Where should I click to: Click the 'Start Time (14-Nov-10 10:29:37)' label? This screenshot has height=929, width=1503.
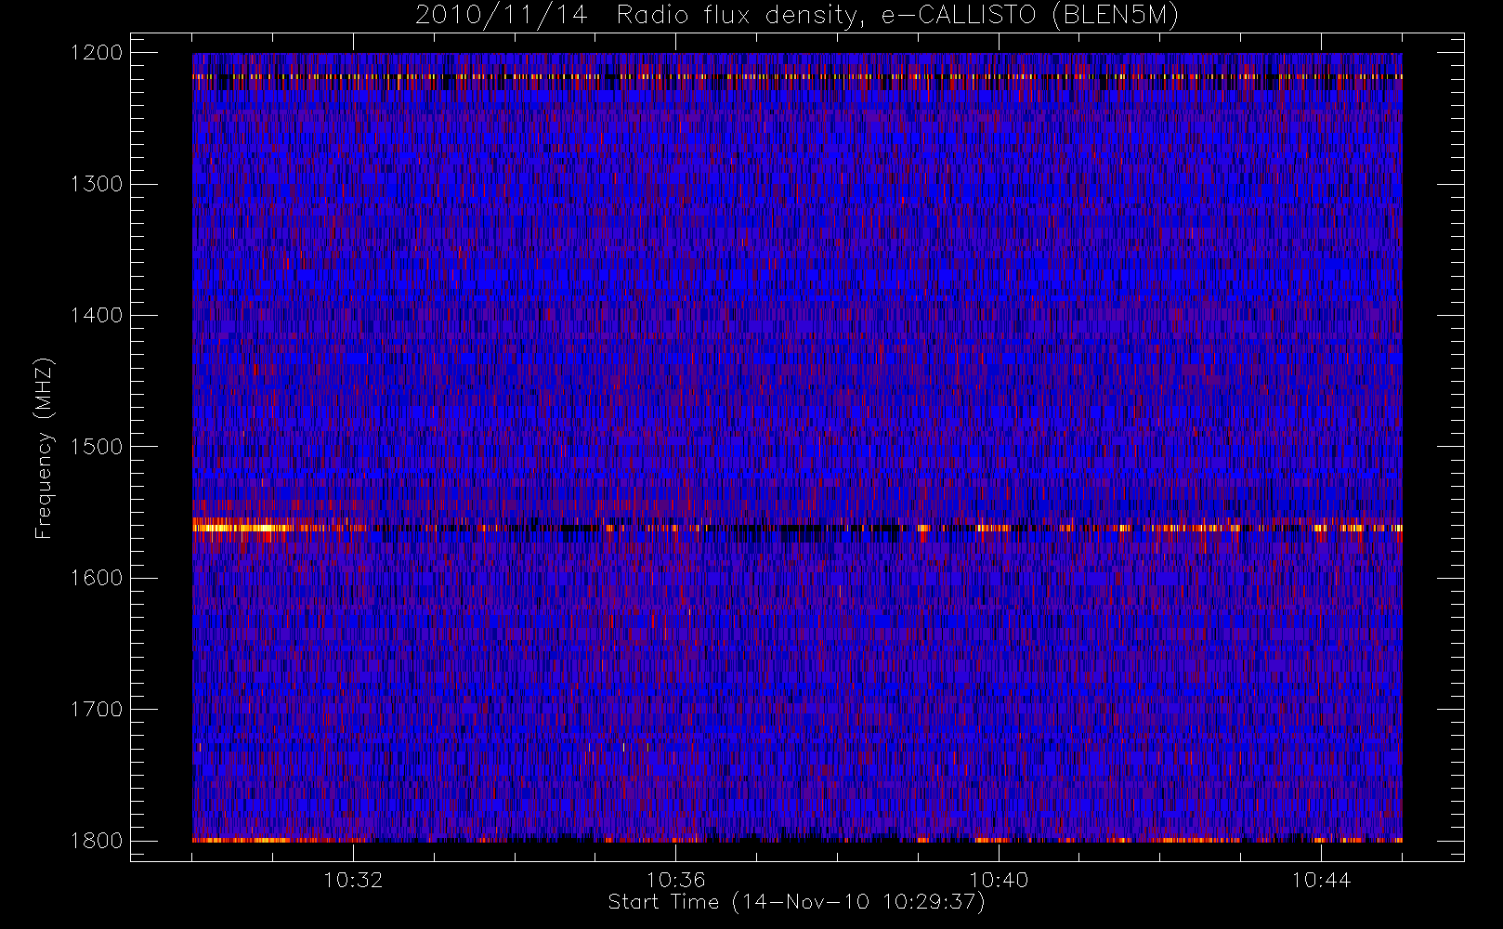point(796,902)
